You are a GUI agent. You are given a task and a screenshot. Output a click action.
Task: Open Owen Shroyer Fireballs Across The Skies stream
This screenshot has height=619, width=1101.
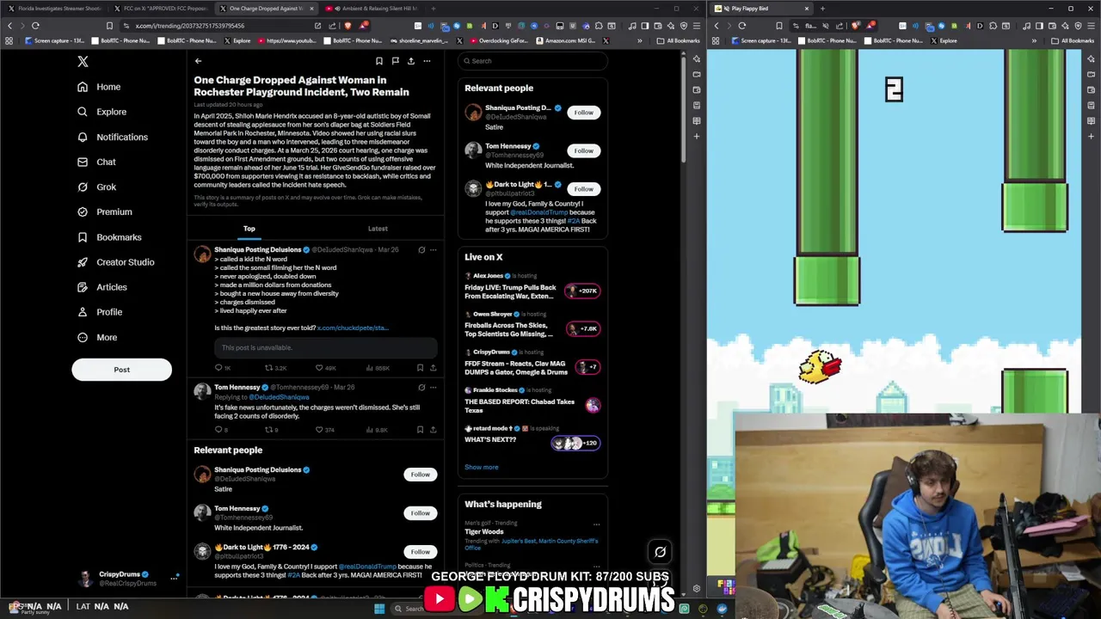click(532, 325)
